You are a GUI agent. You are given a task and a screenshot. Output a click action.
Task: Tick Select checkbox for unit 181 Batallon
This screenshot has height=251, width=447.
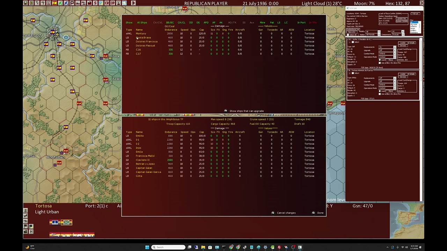point(353,42)
